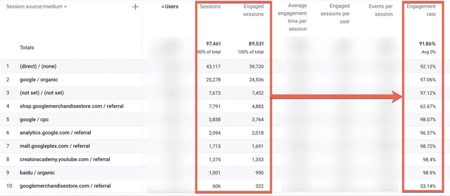Open shop.googlemerchandisestore.com / referral row
The height and width of the screenshot is (196, 450).
72,106
